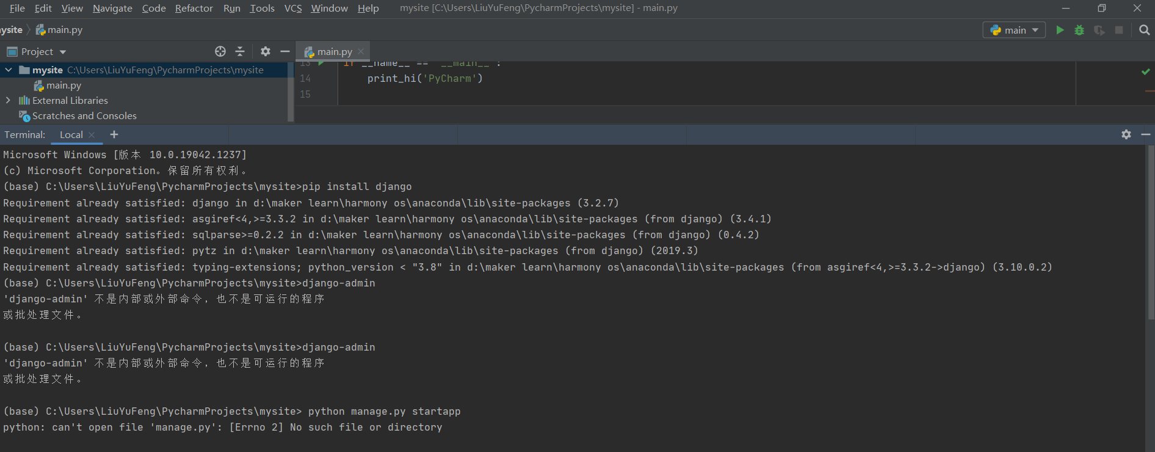Viewport: 1155px width, 452px height.
Task: Click the Microsoft Windows version line
Action: (x=125, y=155)
